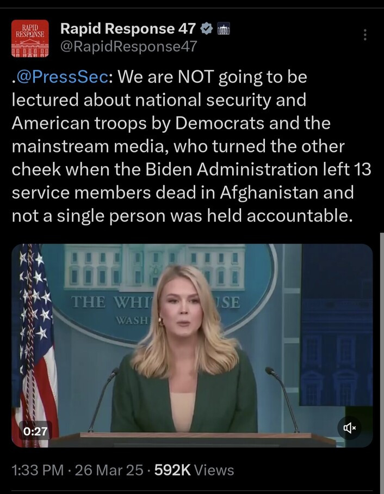Click the Rapid Response 47 display name

(127, 28)
